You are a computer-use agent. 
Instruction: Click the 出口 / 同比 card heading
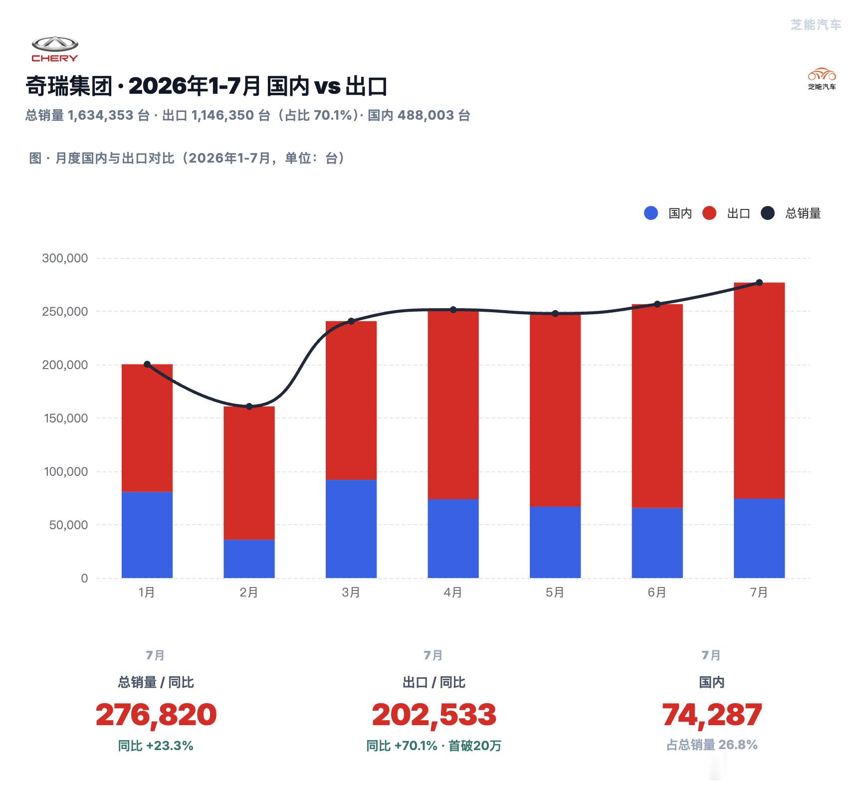[x=434, y=682]
